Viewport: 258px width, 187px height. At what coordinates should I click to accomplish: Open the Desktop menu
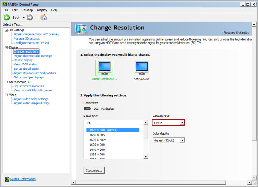point(27,10)
